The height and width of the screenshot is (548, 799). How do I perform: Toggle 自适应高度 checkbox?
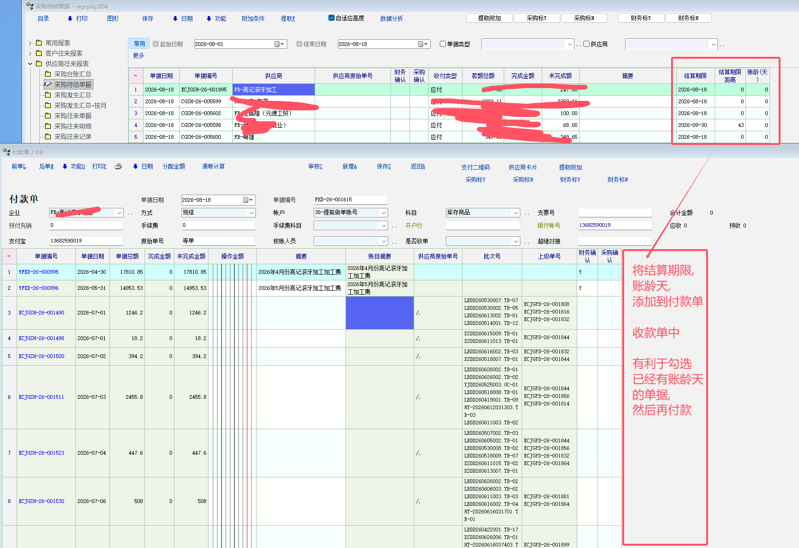(x=331, y=18)
